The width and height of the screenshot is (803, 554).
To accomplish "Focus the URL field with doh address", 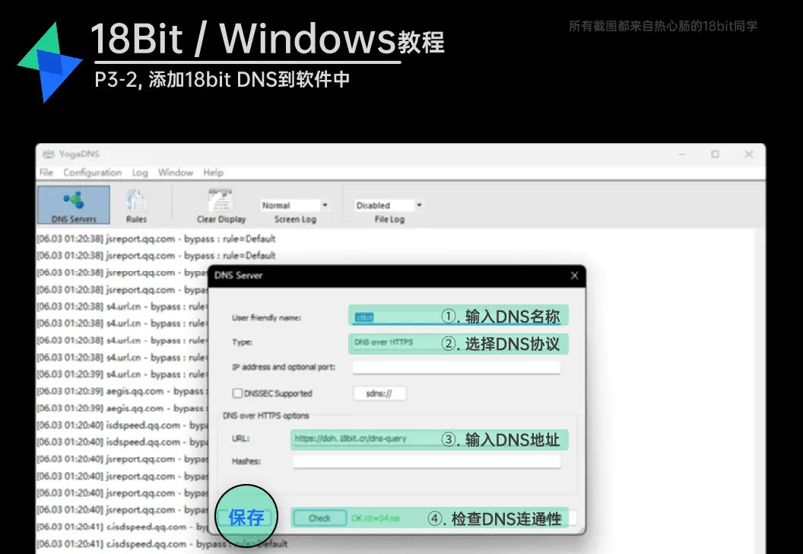I will pyautogui.click(x=429, y=438).
